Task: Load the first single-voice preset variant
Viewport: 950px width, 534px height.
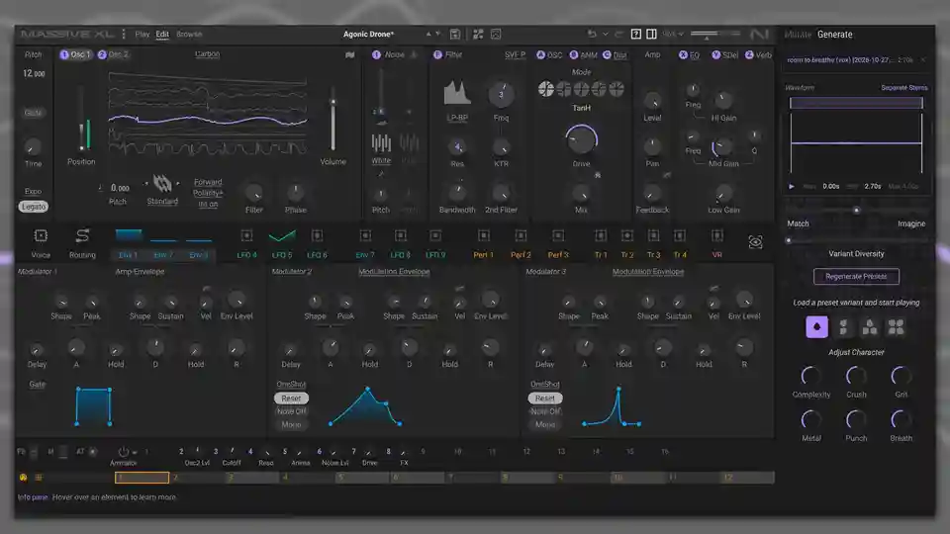Action: (816, 327)
